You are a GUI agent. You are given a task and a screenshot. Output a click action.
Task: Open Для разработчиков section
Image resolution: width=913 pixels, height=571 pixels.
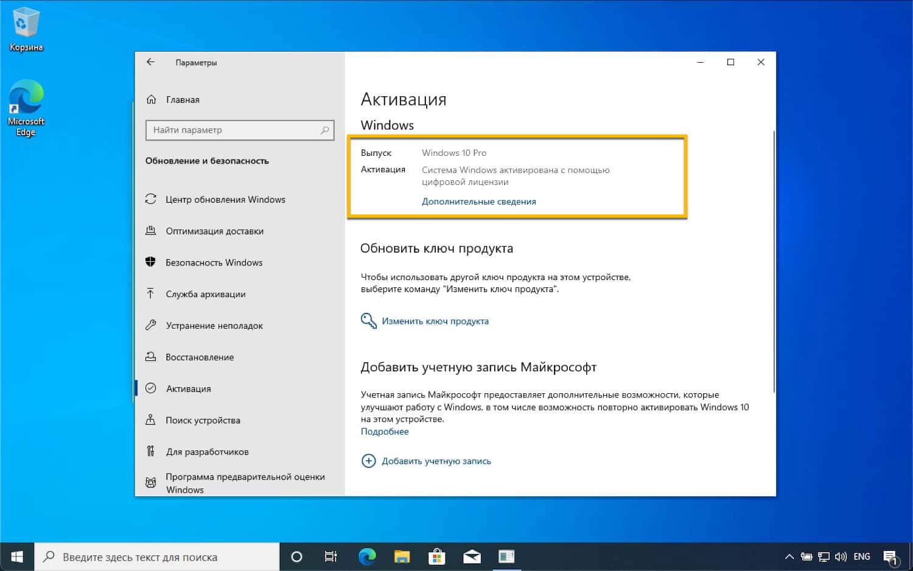[208, 452]
